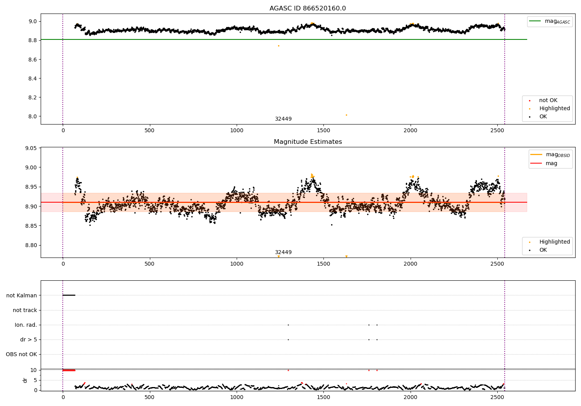581x406 pixels.
Task: Click the 8.6 y-axis tick in AGASC plot
Action: (x=33, y=60)
